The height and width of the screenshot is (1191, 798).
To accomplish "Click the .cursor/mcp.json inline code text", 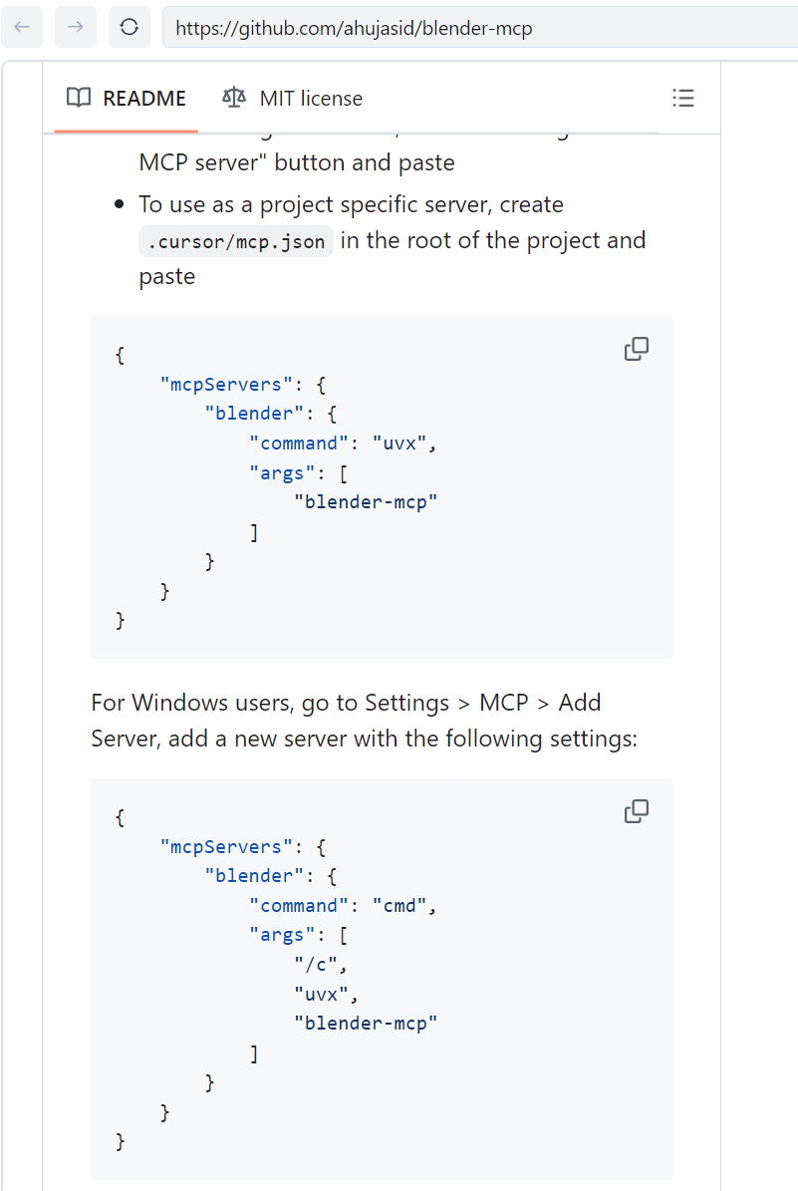I will 235,241.
